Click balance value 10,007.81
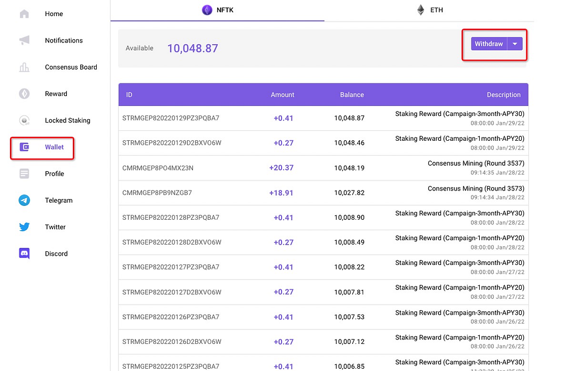The image size is (566, 371). [349, 292]
